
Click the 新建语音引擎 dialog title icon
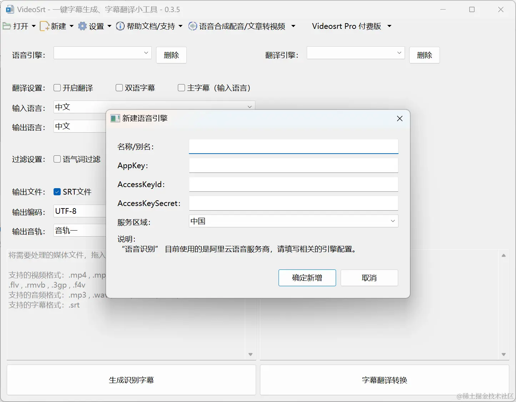pos(115,118)
